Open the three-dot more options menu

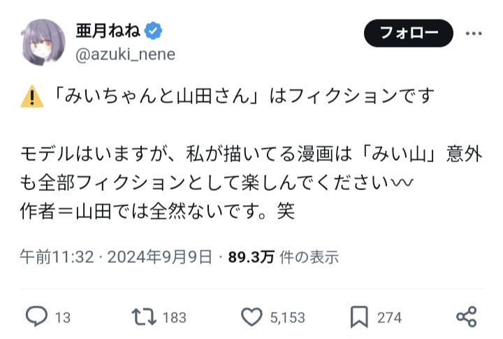[x=473, y=33]
